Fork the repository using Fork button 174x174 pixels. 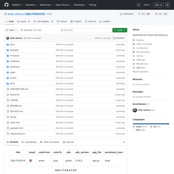click(144, 14)
